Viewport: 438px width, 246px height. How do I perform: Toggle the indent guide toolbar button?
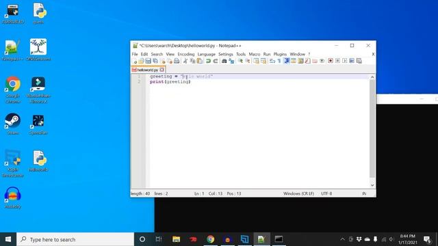pyautogui.click(x=287, y=61)
